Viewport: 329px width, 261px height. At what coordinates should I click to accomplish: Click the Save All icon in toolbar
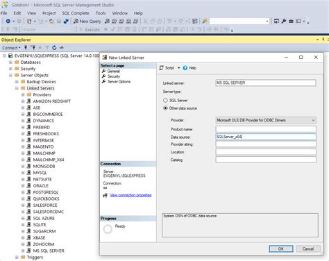(66, 21)
